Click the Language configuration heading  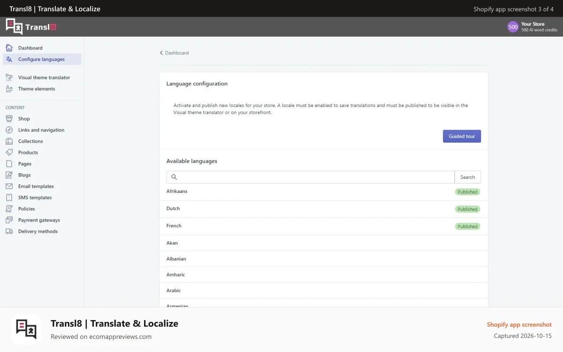pyautogui.click(x=197, y=84)
